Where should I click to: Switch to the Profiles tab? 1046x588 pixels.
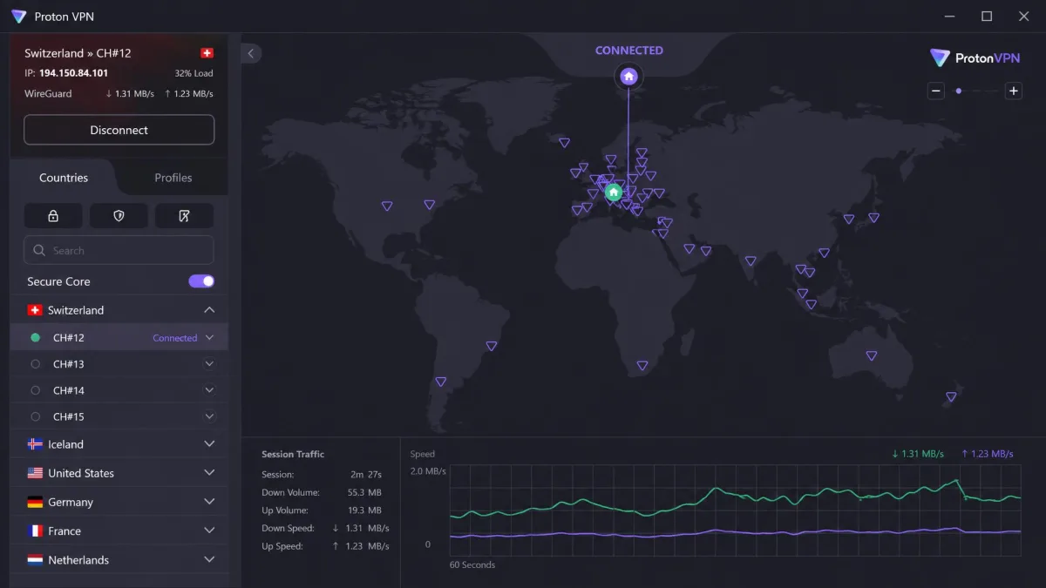[x=173, y=178]
